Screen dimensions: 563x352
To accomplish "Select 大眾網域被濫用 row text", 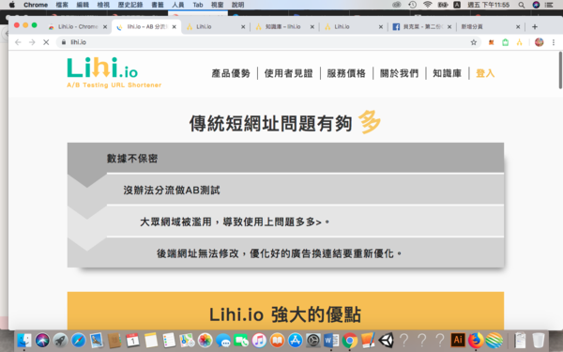I will (235, 222).
